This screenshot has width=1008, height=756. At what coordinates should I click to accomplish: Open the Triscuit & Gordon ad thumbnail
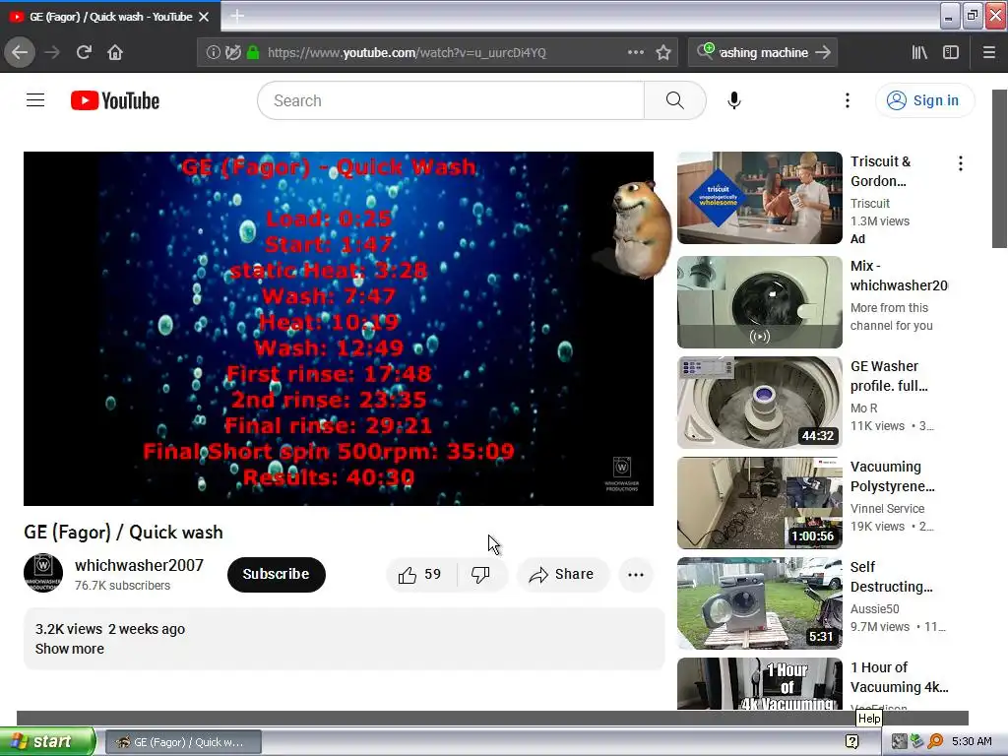point(759,198)
